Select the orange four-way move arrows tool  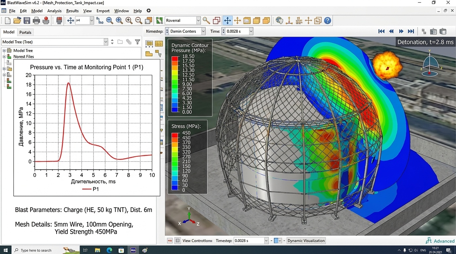237,21
